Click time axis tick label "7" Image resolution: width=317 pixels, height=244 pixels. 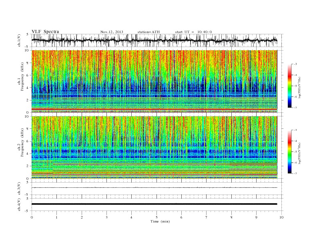coord(207,217)
